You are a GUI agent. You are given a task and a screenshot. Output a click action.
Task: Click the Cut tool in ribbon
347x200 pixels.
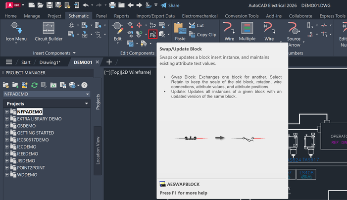[197, 25]
